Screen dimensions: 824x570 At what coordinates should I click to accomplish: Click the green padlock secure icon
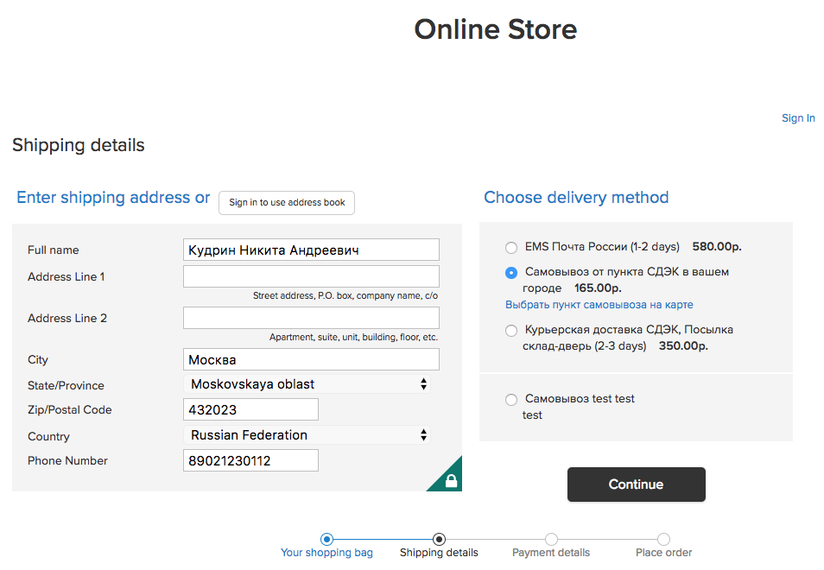point(450,480)
